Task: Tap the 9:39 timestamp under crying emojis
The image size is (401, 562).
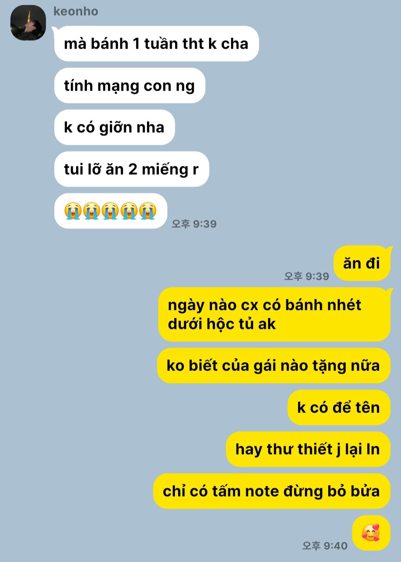Action: (194, 224)
